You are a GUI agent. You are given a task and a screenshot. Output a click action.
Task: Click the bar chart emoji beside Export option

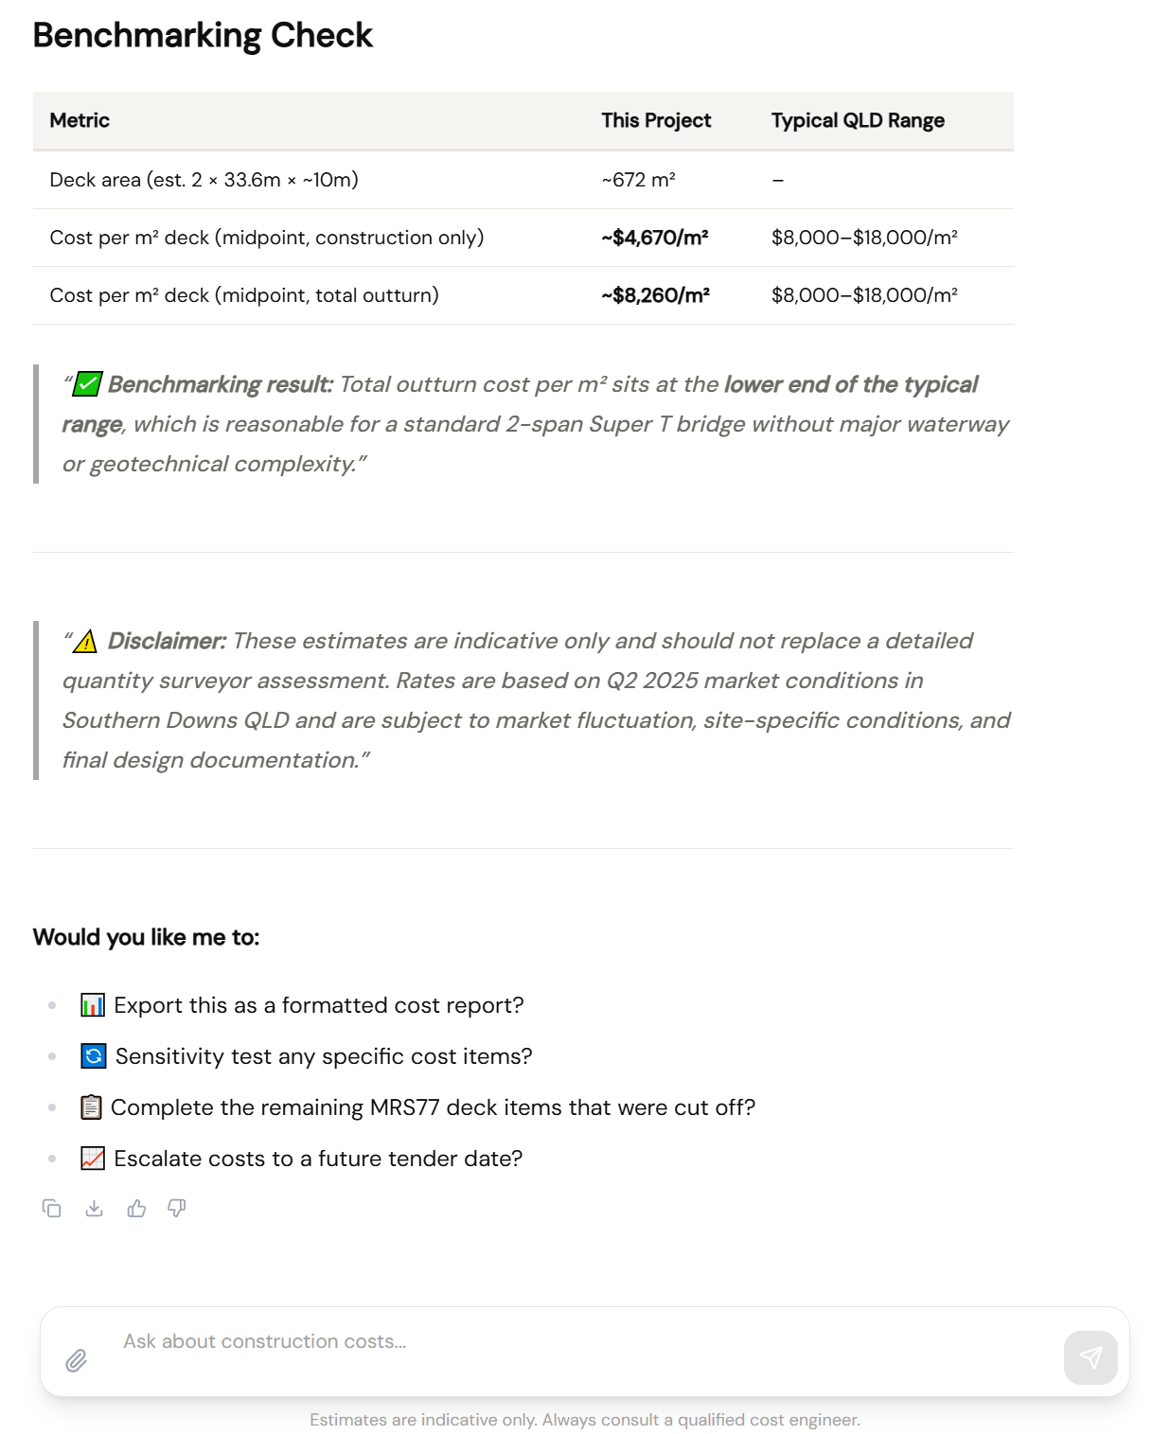[x=93, y=1005]
